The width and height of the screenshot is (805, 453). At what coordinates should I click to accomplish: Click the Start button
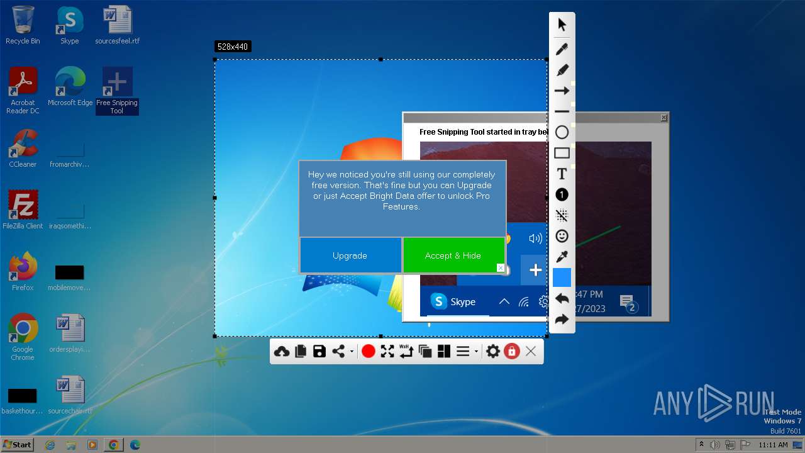18,444
